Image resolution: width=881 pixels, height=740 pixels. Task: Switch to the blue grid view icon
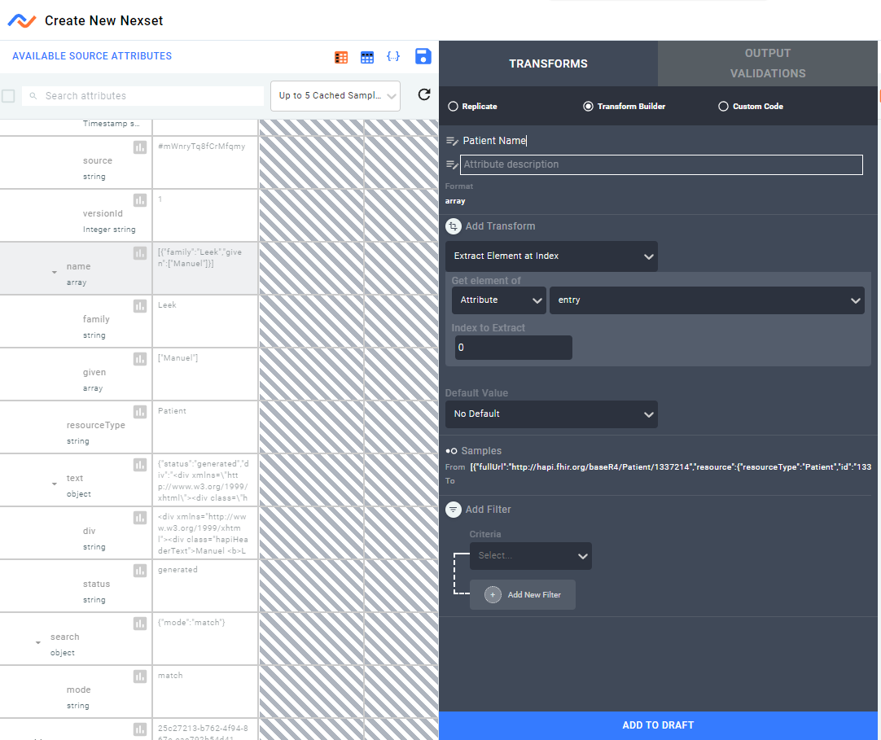tap(367, 57)
